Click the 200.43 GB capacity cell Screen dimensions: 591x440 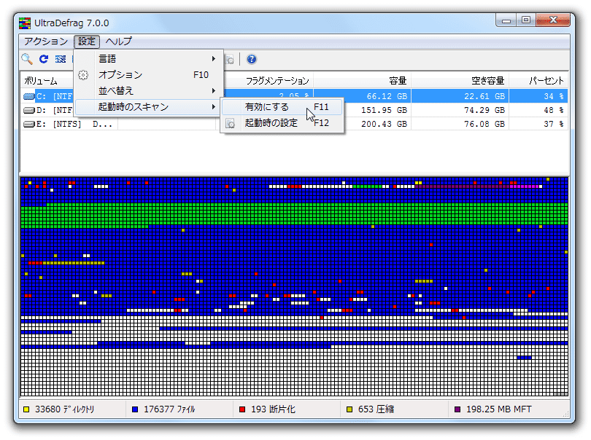[x=384, y=124]
